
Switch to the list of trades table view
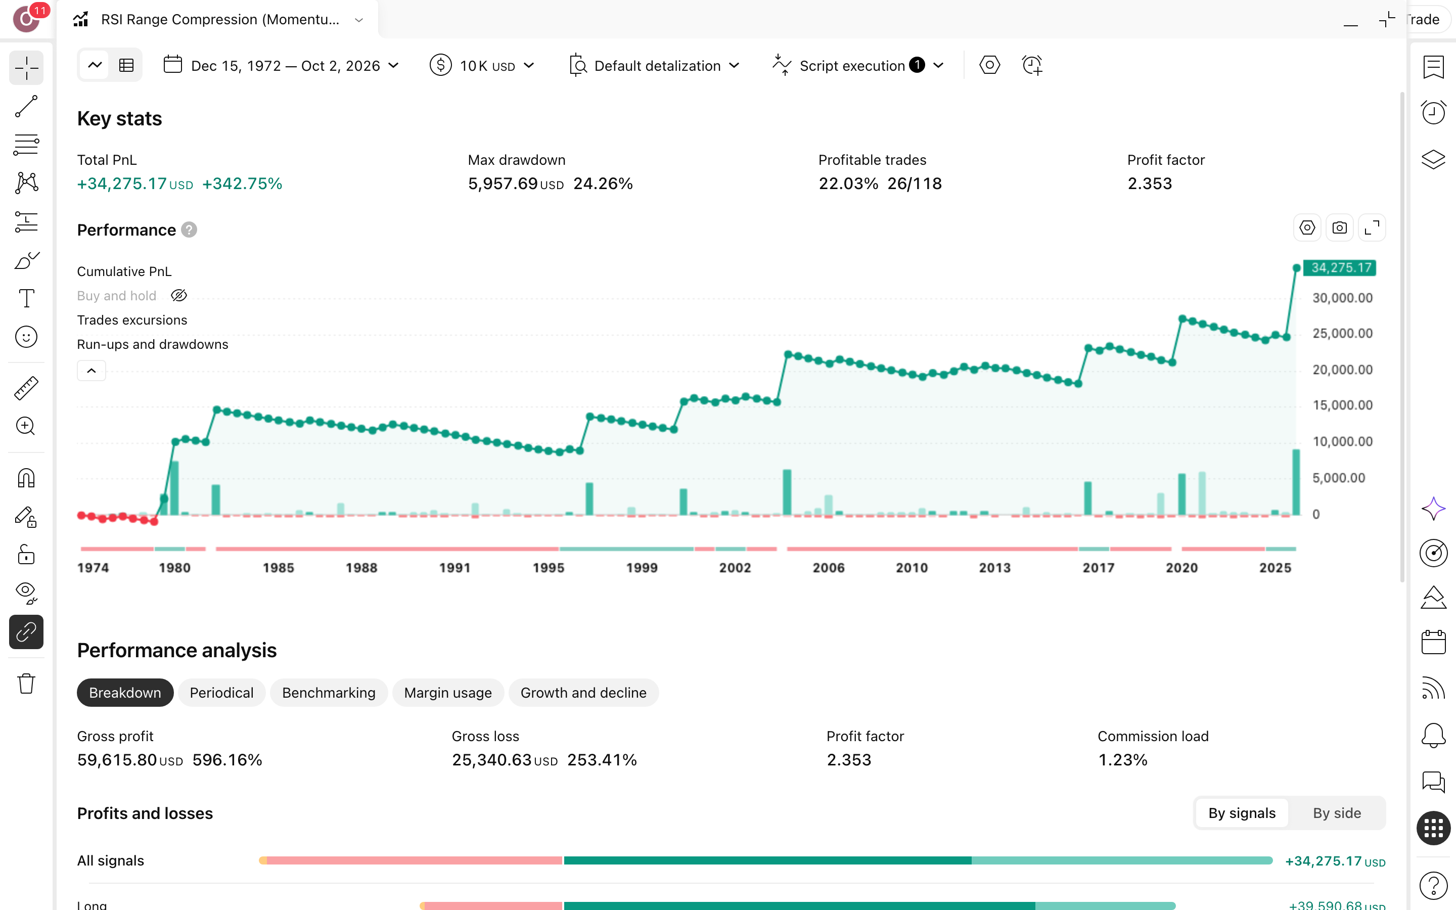[x=126, y=65]
